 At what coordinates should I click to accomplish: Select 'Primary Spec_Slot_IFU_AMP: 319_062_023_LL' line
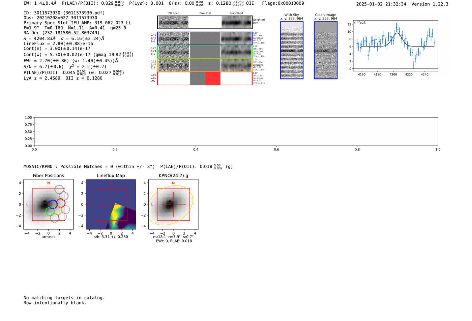click(77, 23)
